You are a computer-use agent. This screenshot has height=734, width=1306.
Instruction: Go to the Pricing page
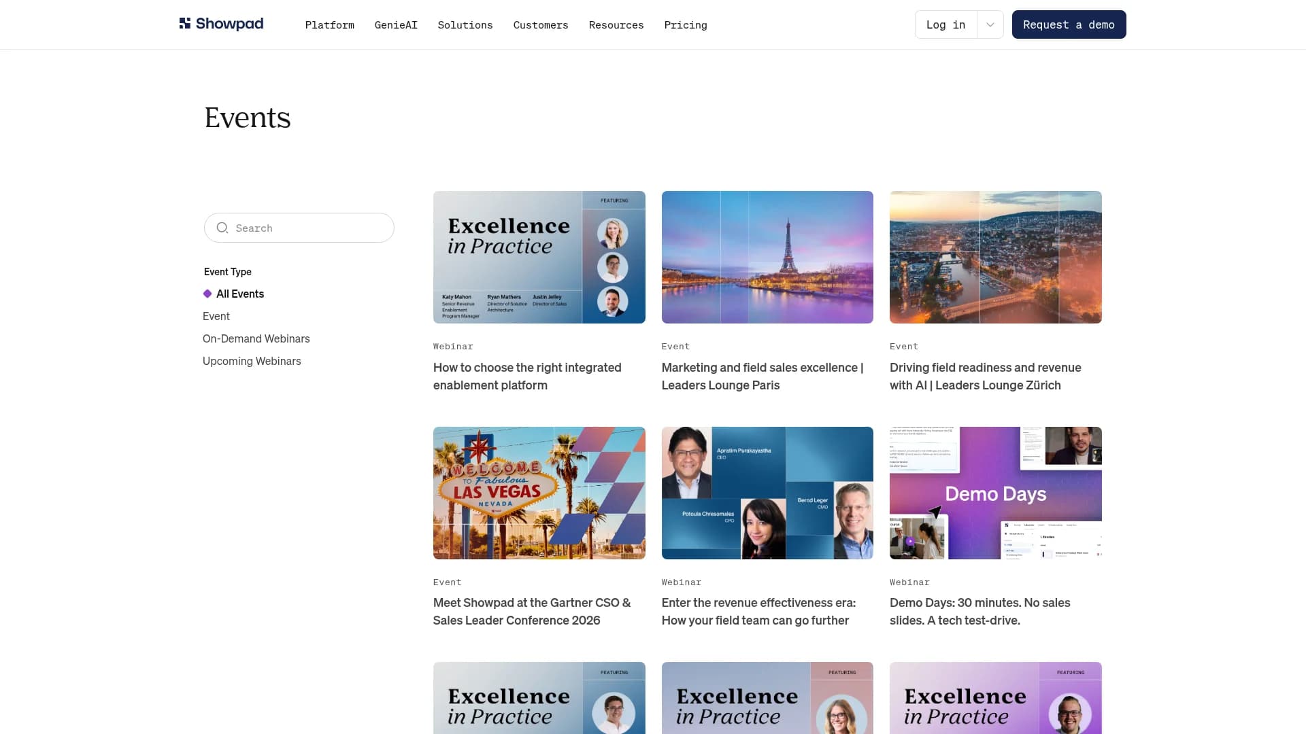click(x=686, y=25)
